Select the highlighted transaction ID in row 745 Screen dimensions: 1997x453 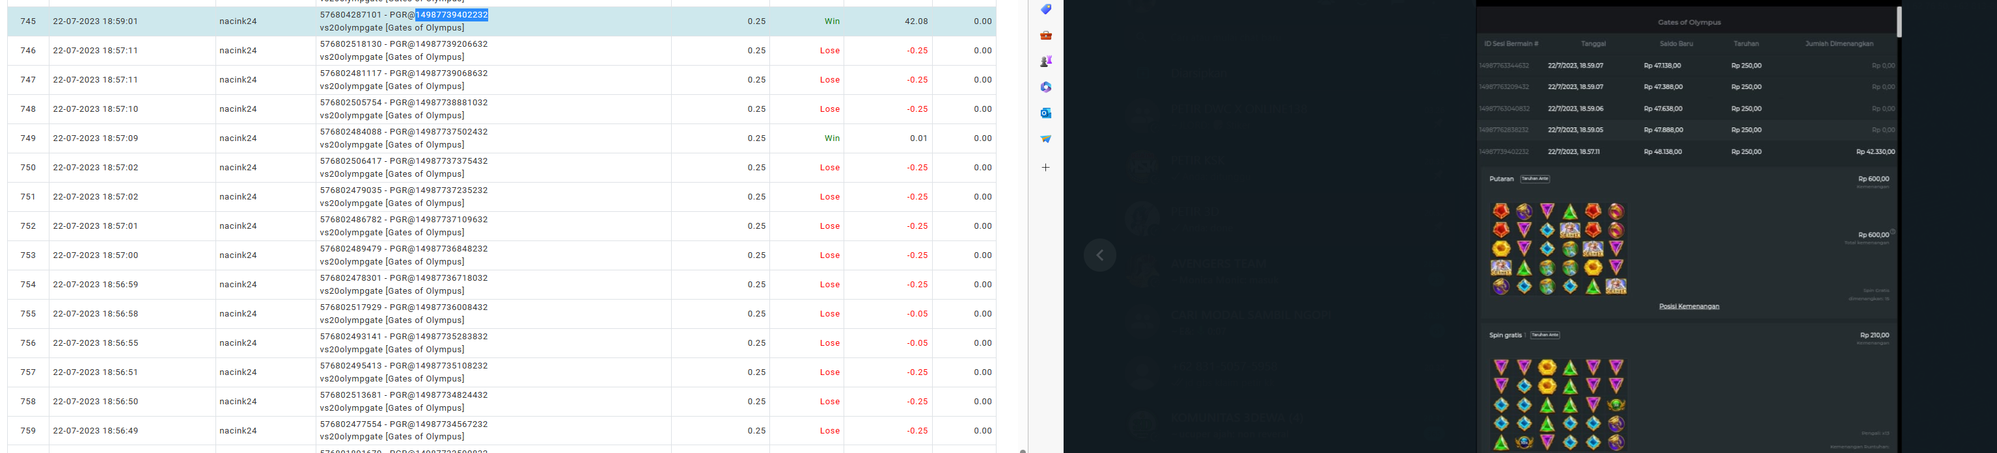coord(452,15)
